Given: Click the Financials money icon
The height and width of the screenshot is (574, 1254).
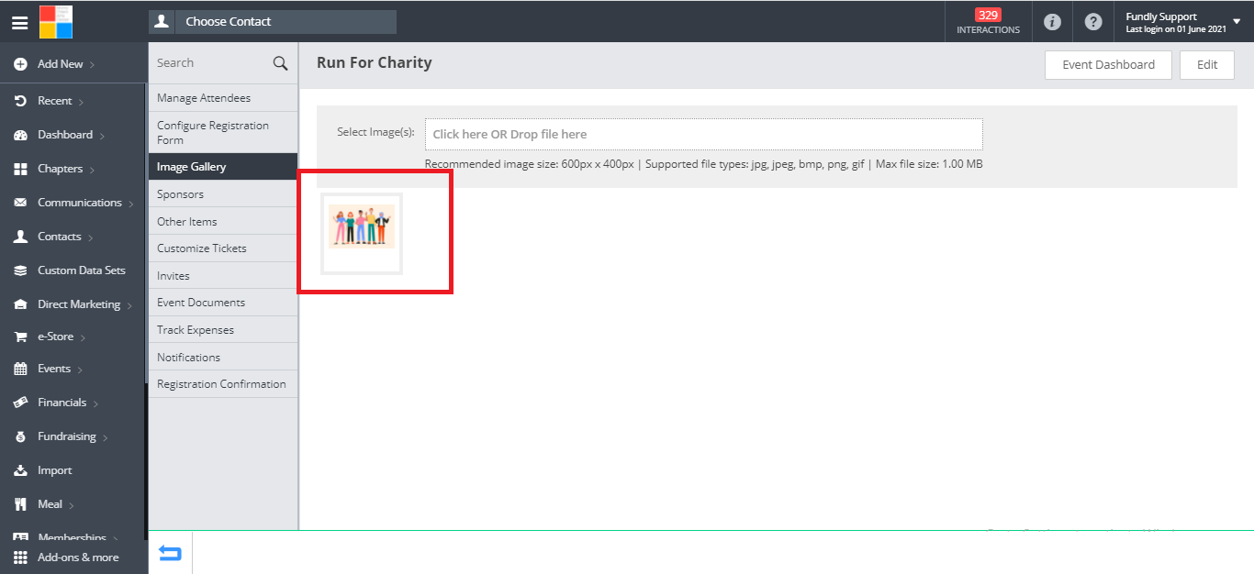Looking at the screenshot, I should 20,403.
